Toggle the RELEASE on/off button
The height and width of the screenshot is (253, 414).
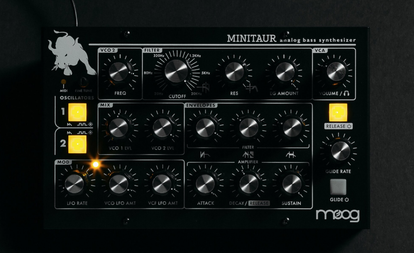[x=338, y=113]
